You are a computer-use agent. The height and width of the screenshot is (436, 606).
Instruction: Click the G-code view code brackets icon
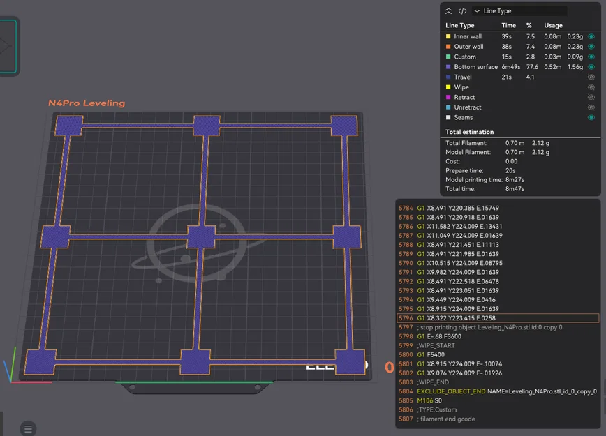pos(462,11)
